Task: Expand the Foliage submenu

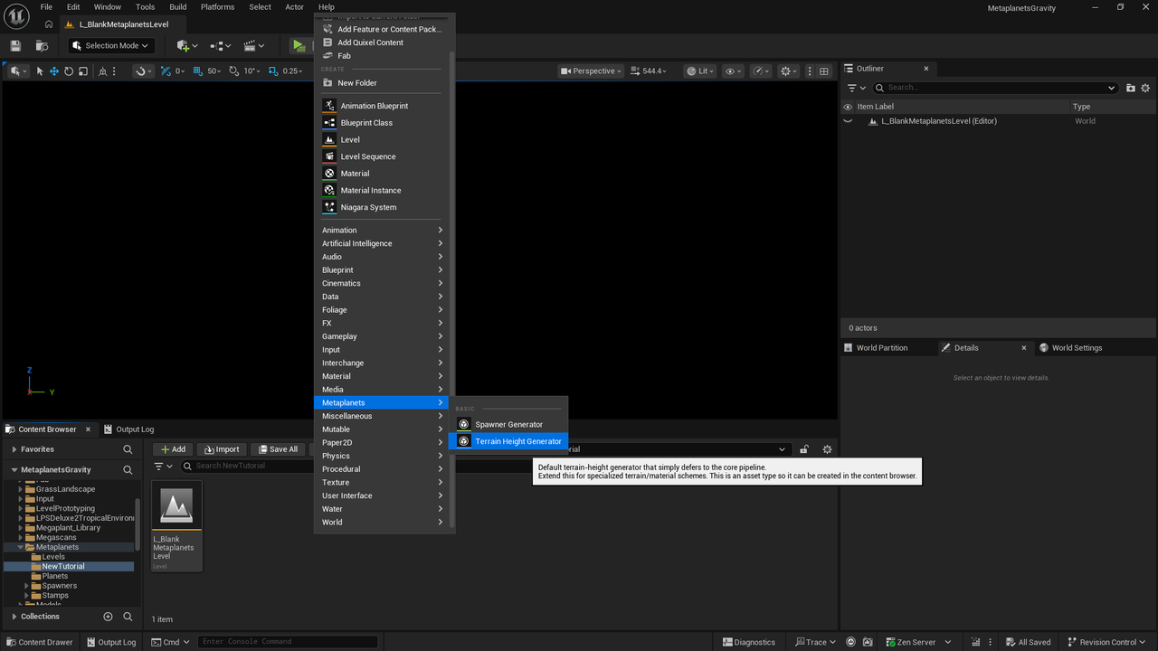Action: click(x=381, y=310)
